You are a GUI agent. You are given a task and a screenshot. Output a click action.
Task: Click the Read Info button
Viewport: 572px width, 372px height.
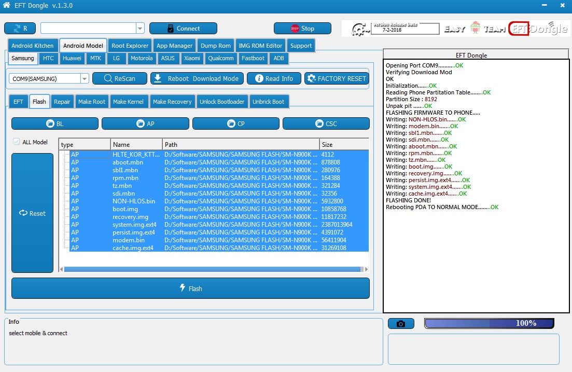pos(274,78)
